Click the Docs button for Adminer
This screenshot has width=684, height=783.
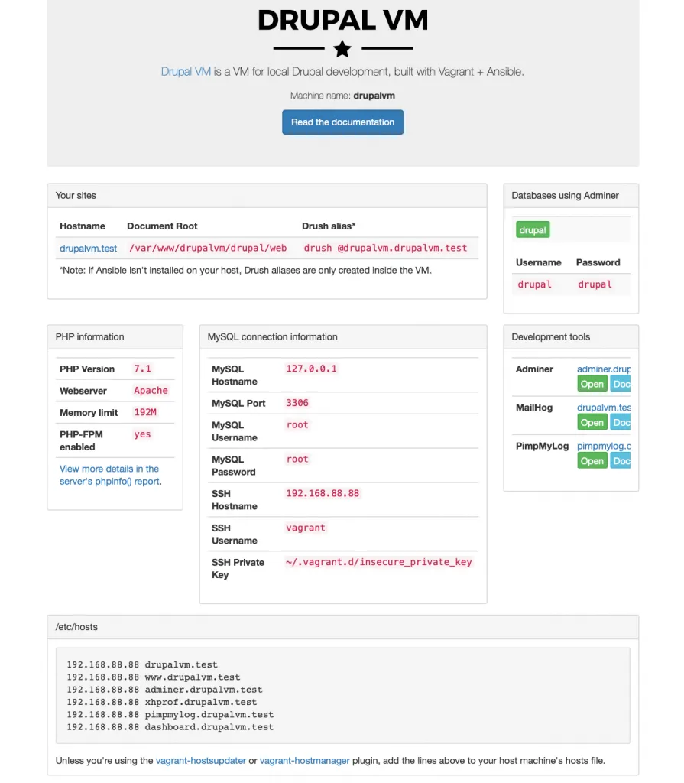point(621,384)
